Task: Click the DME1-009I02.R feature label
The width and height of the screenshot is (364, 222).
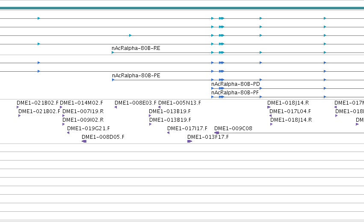Action: click(x=83, y=120)
